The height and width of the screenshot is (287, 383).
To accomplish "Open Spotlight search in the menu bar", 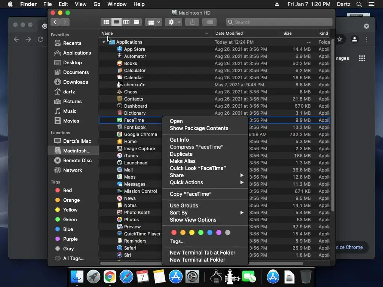I will click(x=359, y=4).
